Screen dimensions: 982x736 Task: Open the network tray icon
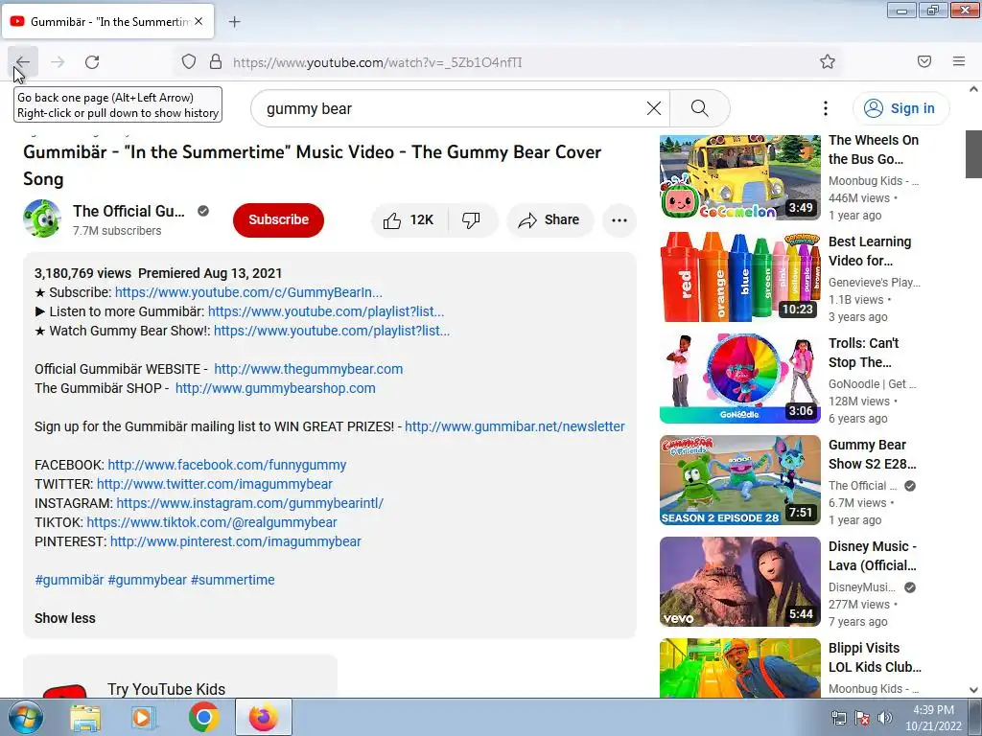[838, 718]
